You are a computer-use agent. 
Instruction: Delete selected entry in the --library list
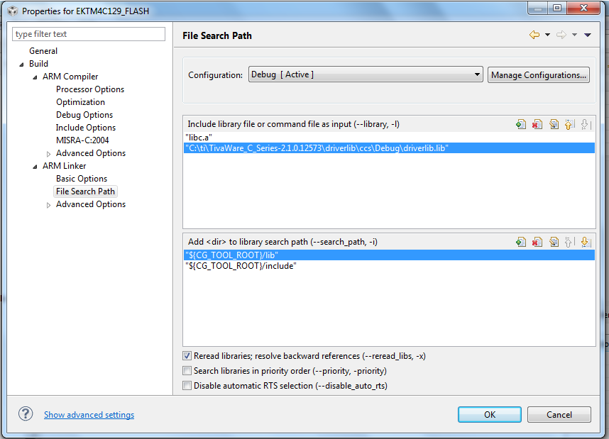pyautogui.click(x=537, y=125)
